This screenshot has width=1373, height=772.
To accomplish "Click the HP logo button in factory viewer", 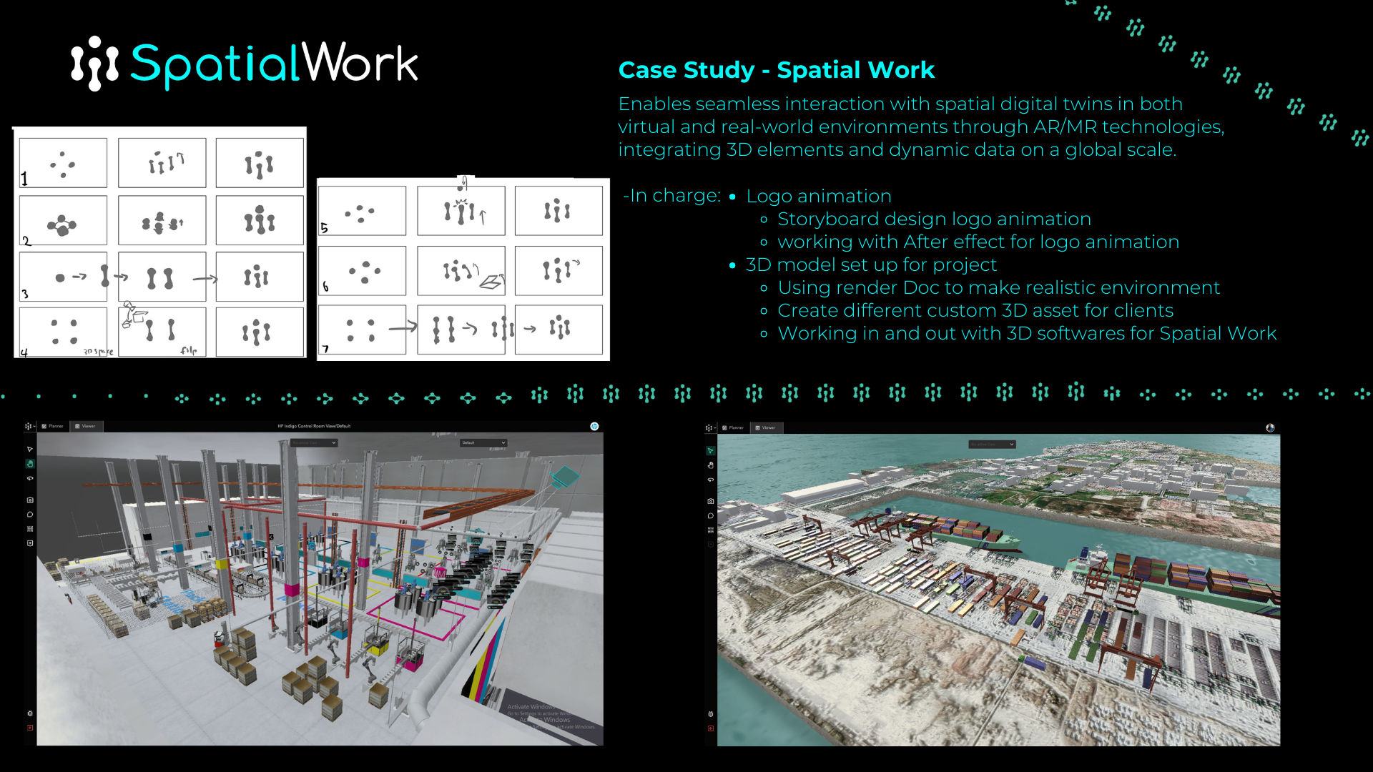I will [x=594, y=426].
